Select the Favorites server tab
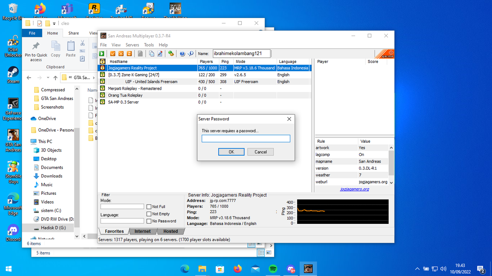492x276 pixels. click(114, 231)
